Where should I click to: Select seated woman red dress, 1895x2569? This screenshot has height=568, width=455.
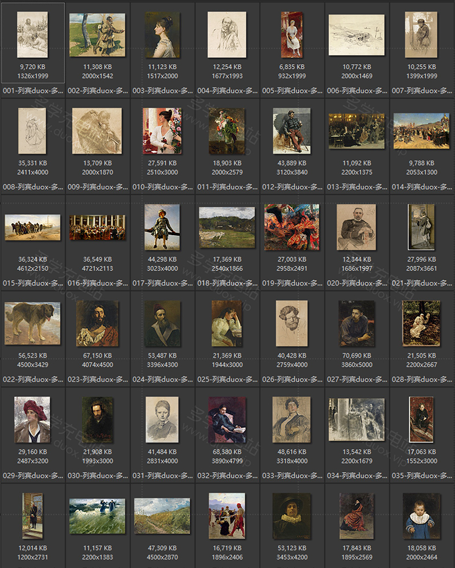click(357, 516)
